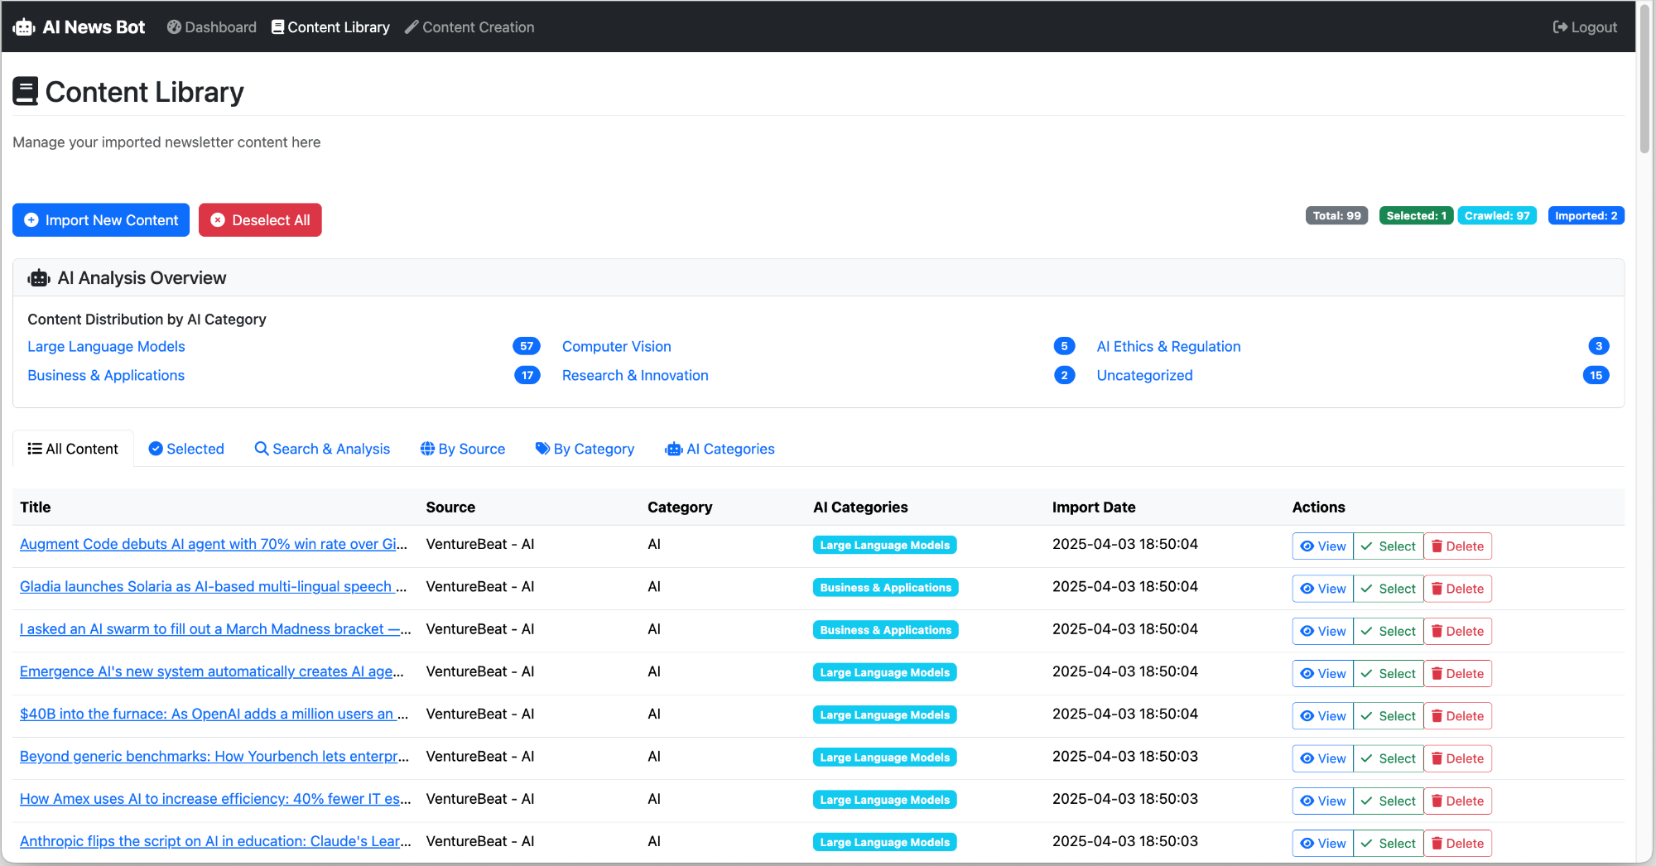Image resolution: width=1656 pixels, height=866 pixels.
Task: Open article Emergence AI's new system
Action: pyautogui.click(x=212, y=671)
